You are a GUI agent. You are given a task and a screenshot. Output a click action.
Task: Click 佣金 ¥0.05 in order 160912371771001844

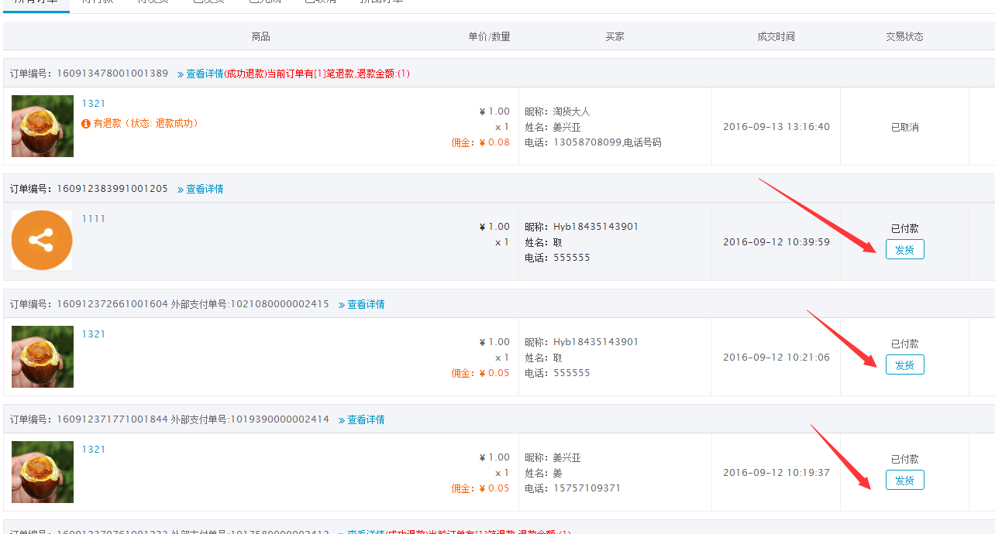(480, 488)
